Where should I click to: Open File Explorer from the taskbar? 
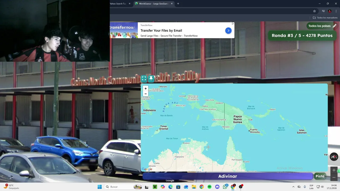pyautogui.click(x=194, y=187)
